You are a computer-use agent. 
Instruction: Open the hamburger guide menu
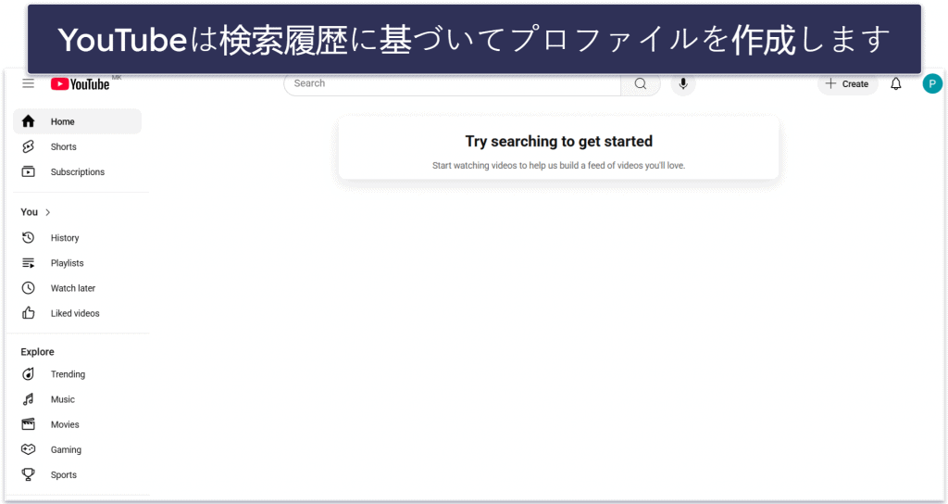(x=29, y=83)
